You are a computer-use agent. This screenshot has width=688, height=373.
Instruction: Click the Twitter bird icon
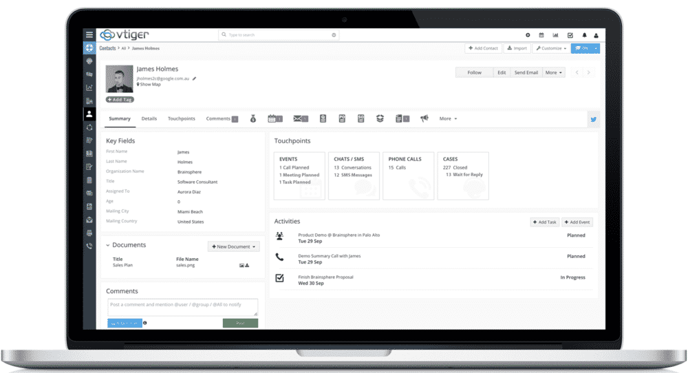593,119
